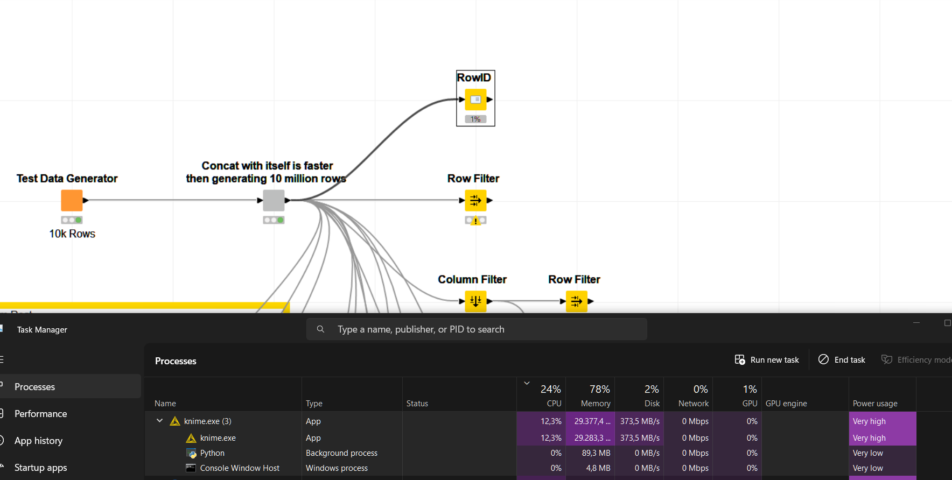
Task: Sort by the Disk column header
Action: [x=639, y=394]
